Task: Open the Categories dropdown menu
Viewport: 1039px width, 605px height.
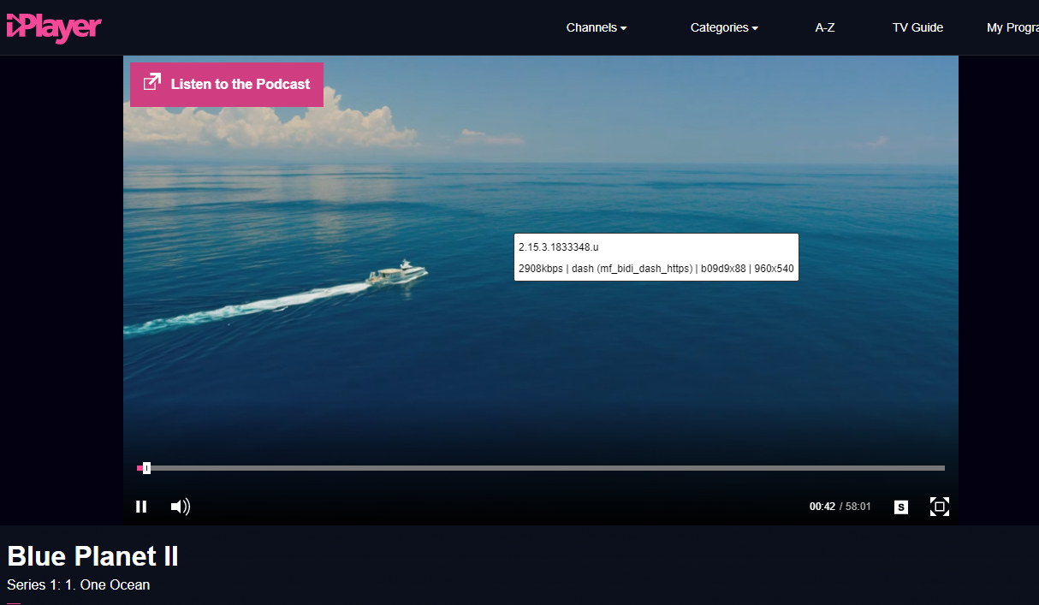Action: tap(724, 27)
